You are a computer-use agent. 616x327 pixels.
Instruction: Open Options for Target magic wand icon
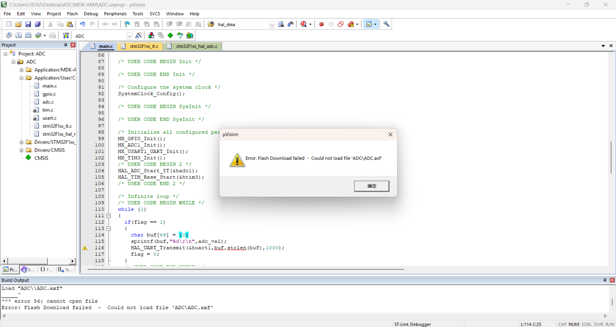[139, 36]
